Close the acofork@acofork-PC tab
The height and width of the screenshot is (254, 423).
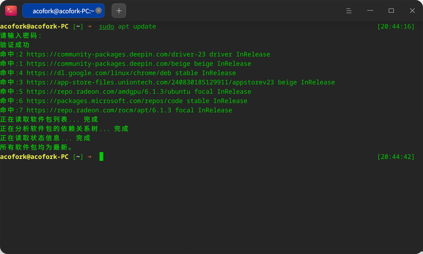[x=99, y=11]
